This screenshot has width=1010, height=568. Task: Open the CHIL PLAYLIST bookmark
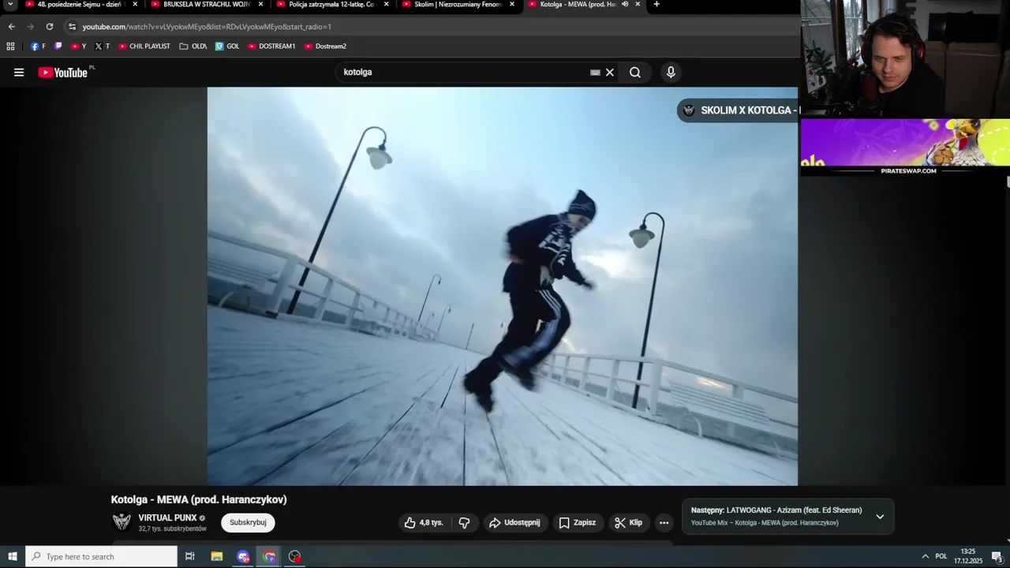pyautogui.click(x=144, y=46)
